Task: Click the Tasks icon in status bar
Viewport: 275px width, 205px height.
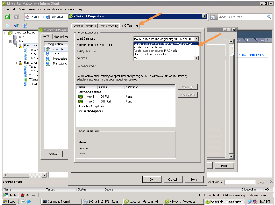Action: coord(6,195)
